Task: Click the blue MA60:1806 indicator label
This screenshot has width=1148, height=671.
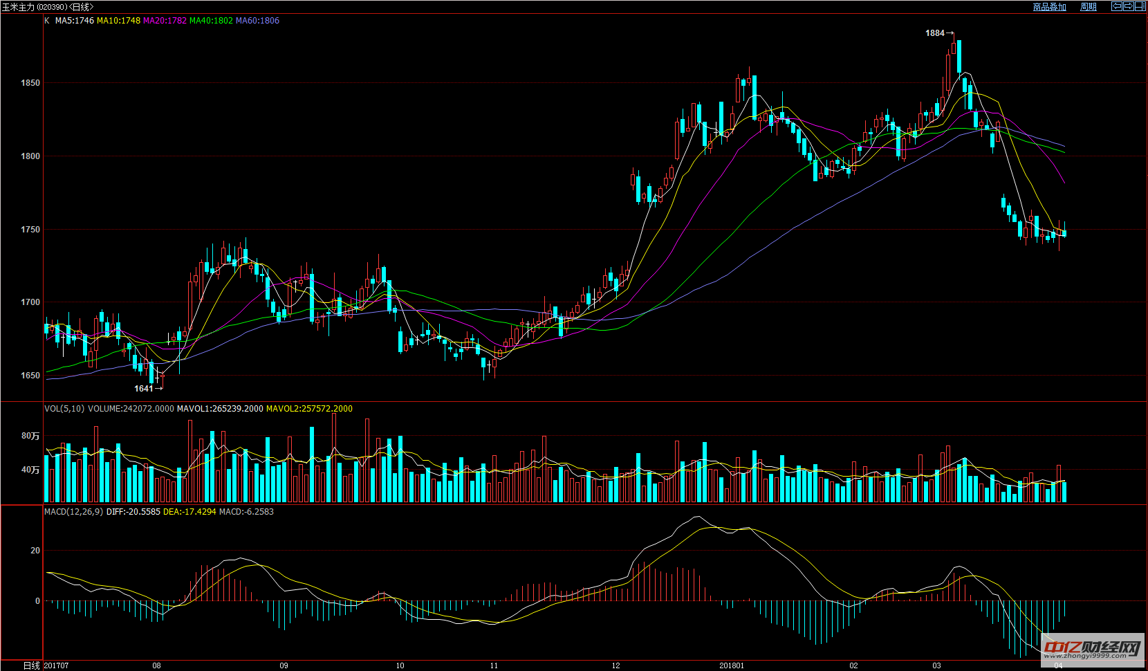Action: click(257, 21)
